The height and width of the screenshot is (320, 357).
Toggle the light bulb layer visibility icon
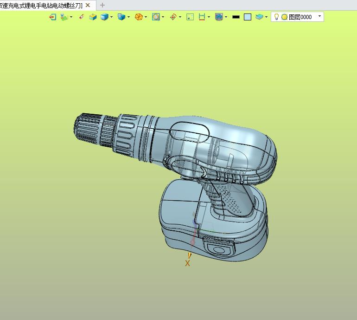point(276,17)
